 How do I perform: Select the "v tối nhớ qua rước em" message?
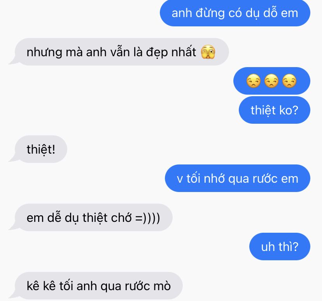pyautogui.click(x=237, y=178)
